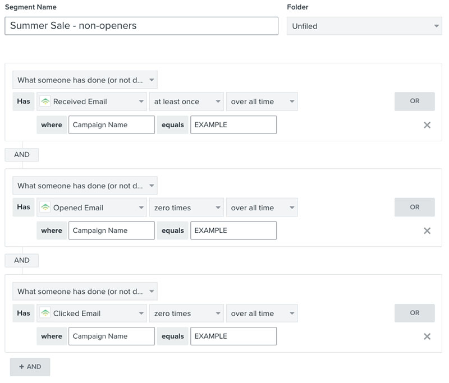The height and width of the screenshot is (383, 449).
Task: Remove the Received Email condition with X
Action: (427, 125)
